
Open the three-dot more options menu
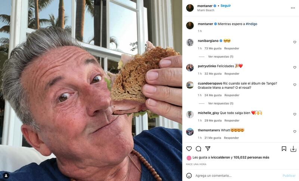(x=293, y=8)
